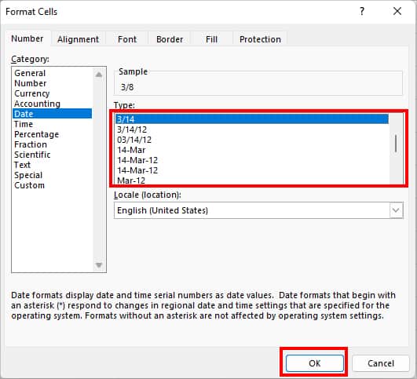Go to the Protection tab
Screen dimensions: 417x379
click(260, 39)
